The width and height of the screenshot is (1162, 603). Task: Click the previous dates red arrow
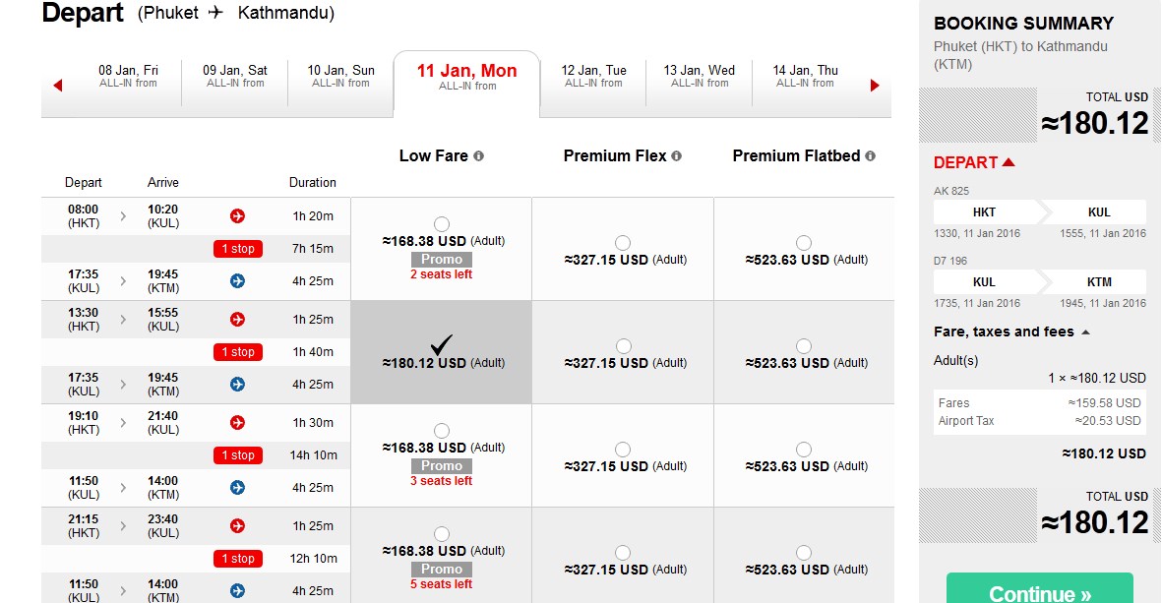tap(58, 86)
